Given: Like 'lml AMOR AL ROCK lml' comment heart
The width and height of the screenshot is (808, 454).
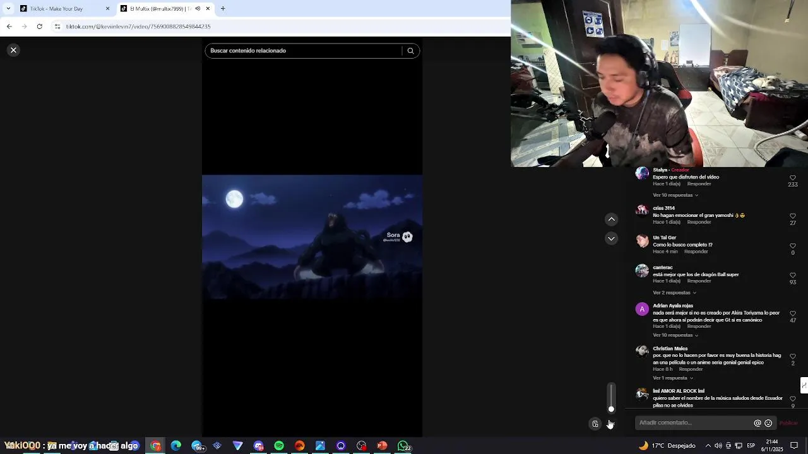Looking at the screenshot, I should click(x=793, y=399).
